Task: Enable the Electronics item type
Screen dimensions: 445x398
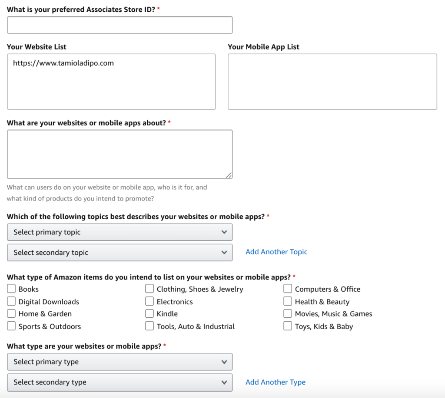Action: coord(149,301)
